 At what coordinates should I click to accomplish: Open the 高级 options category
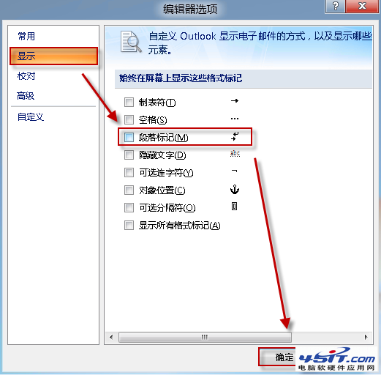click(x=26, y=96)
